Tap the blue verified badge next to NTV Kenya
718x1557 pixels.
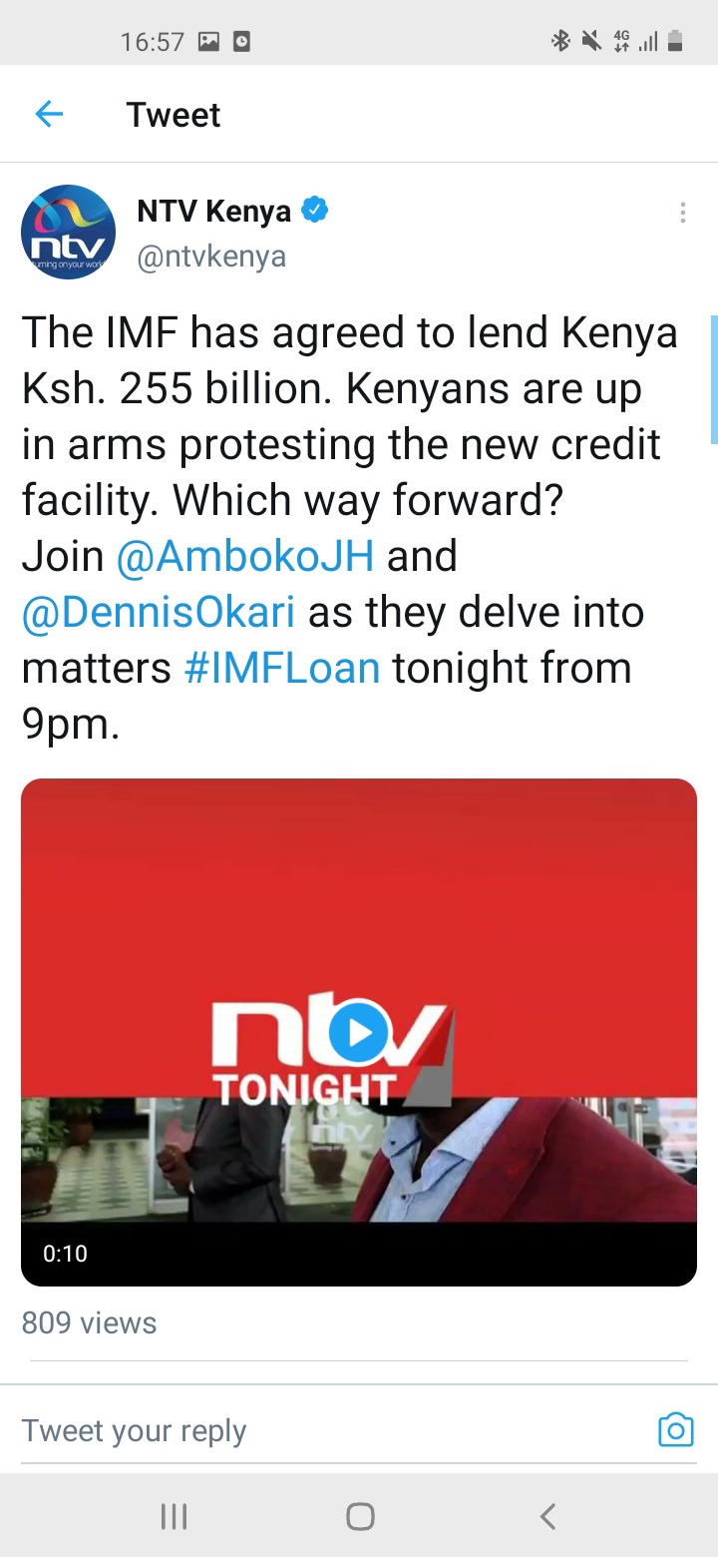(x=315, y=211)
